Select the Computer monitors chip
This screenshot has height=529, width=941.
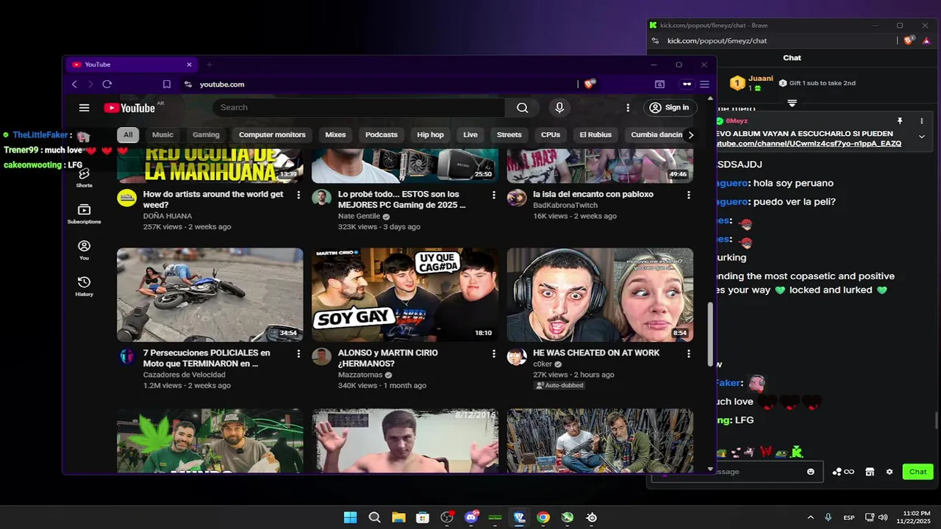pos(272,134)
